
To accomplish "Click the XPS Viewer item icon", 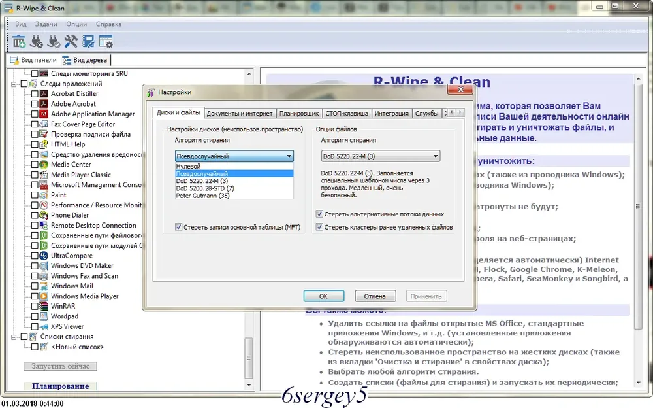I will (x=44, y=327).
